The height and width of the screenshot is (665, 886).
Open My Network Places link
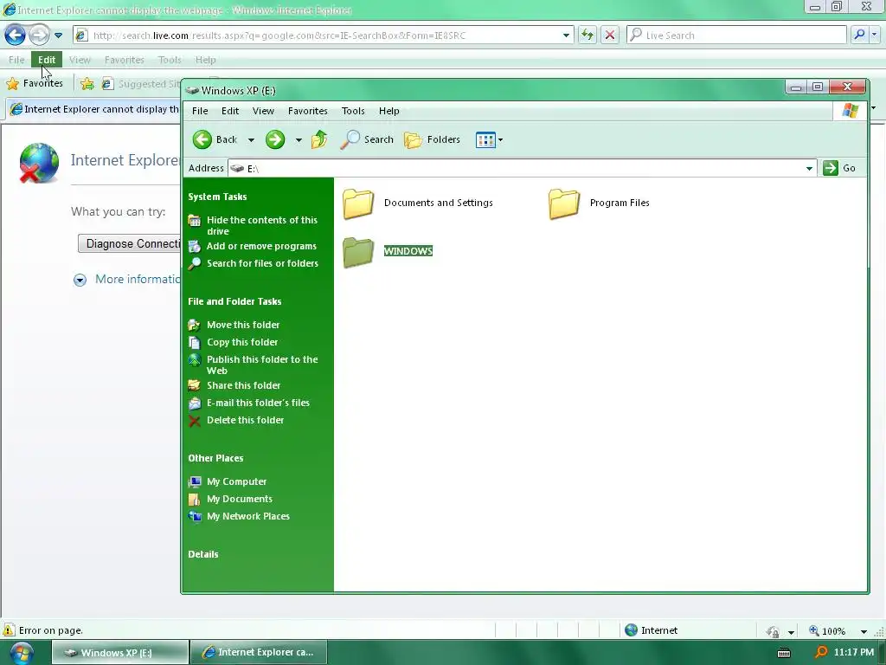click(x=248, y=516)
